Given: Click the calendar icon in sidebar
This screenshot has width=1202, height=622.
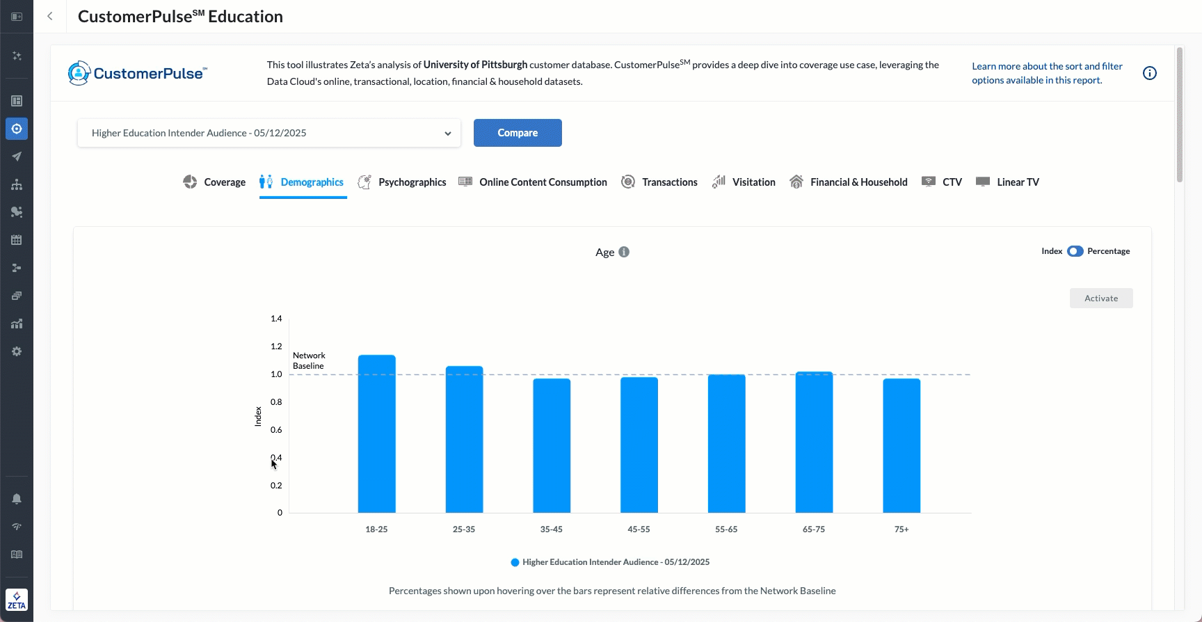Looking at the screenshot, I should (x=17, y=240).
